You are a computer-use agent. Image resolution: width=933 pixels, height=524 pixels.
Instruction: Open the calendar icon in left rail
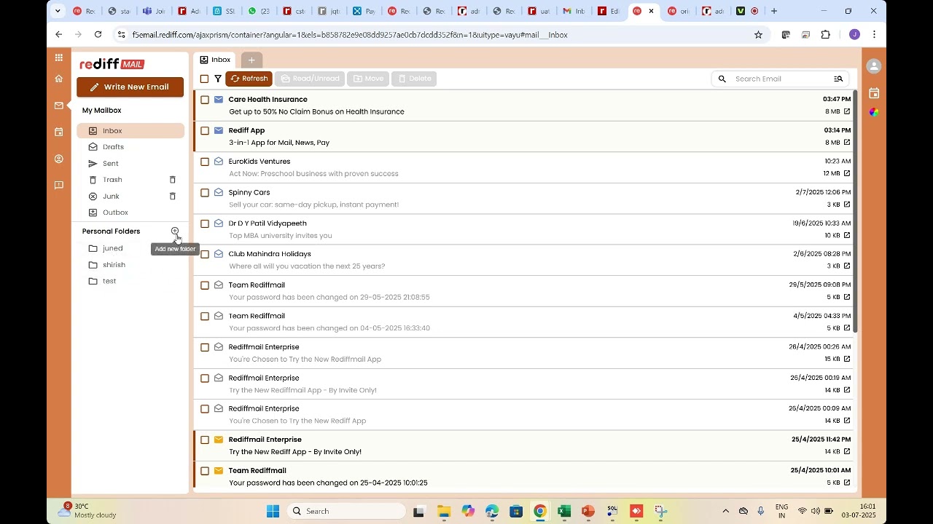(59, 132)
